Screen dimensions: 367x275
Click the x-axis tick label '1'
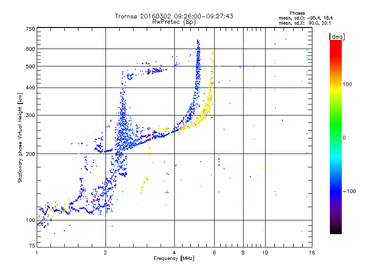click(37, 253)
